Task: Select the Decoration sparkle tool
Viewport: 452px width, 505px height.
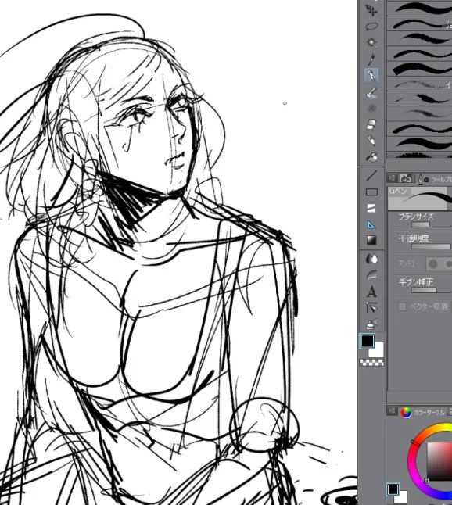Action: pos(371,109)
